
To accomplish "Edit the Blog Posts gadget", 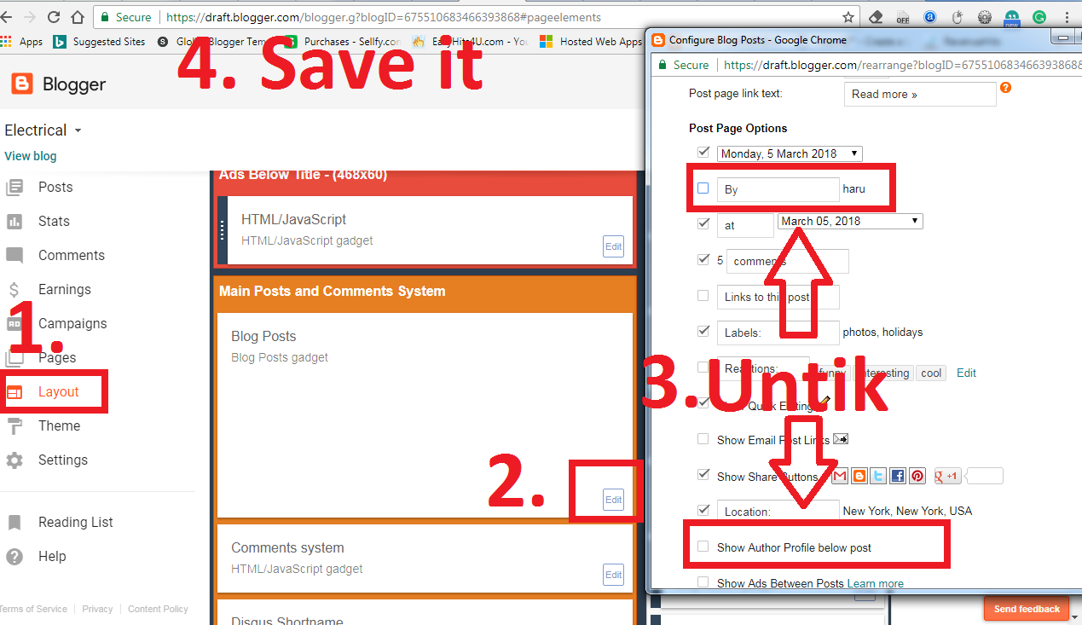I will coord(614,500).
